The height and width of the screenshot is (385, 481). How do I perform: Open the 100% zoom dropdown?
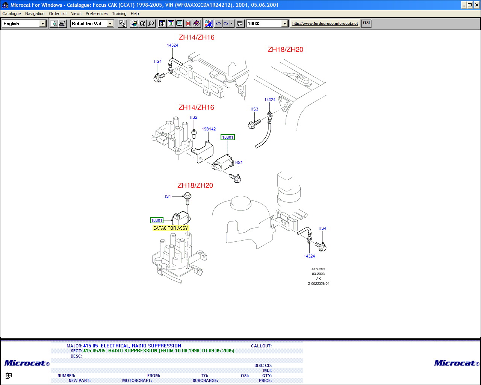tap(284, 24)
